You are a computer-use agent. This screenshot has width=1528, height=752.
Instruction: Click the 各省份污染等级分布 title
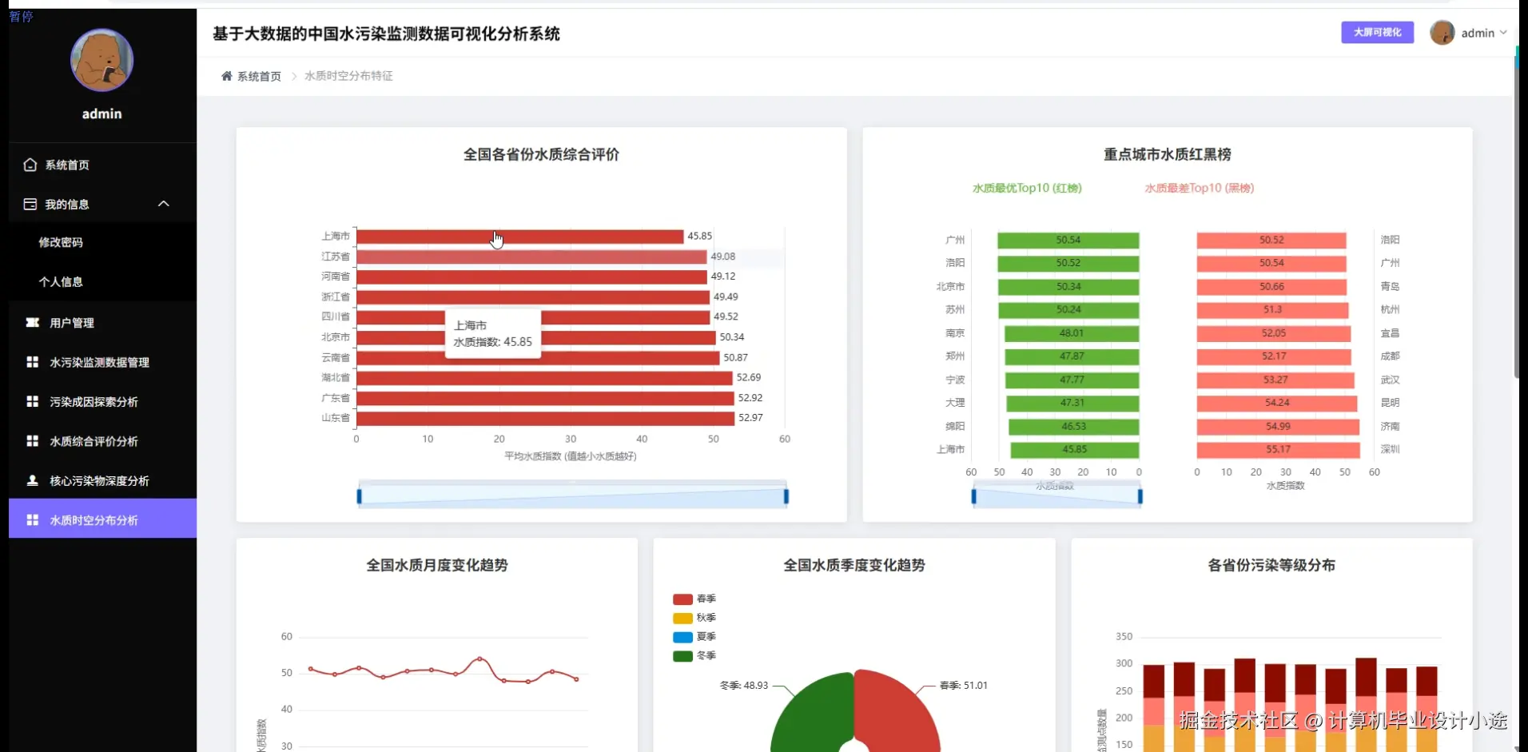1271,565
